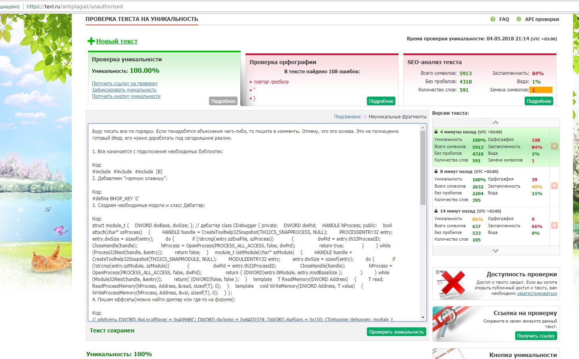This screenshot has width=579, height=359.
Task: Click the повтор пробела spelling error
Action: pos(271,82)
